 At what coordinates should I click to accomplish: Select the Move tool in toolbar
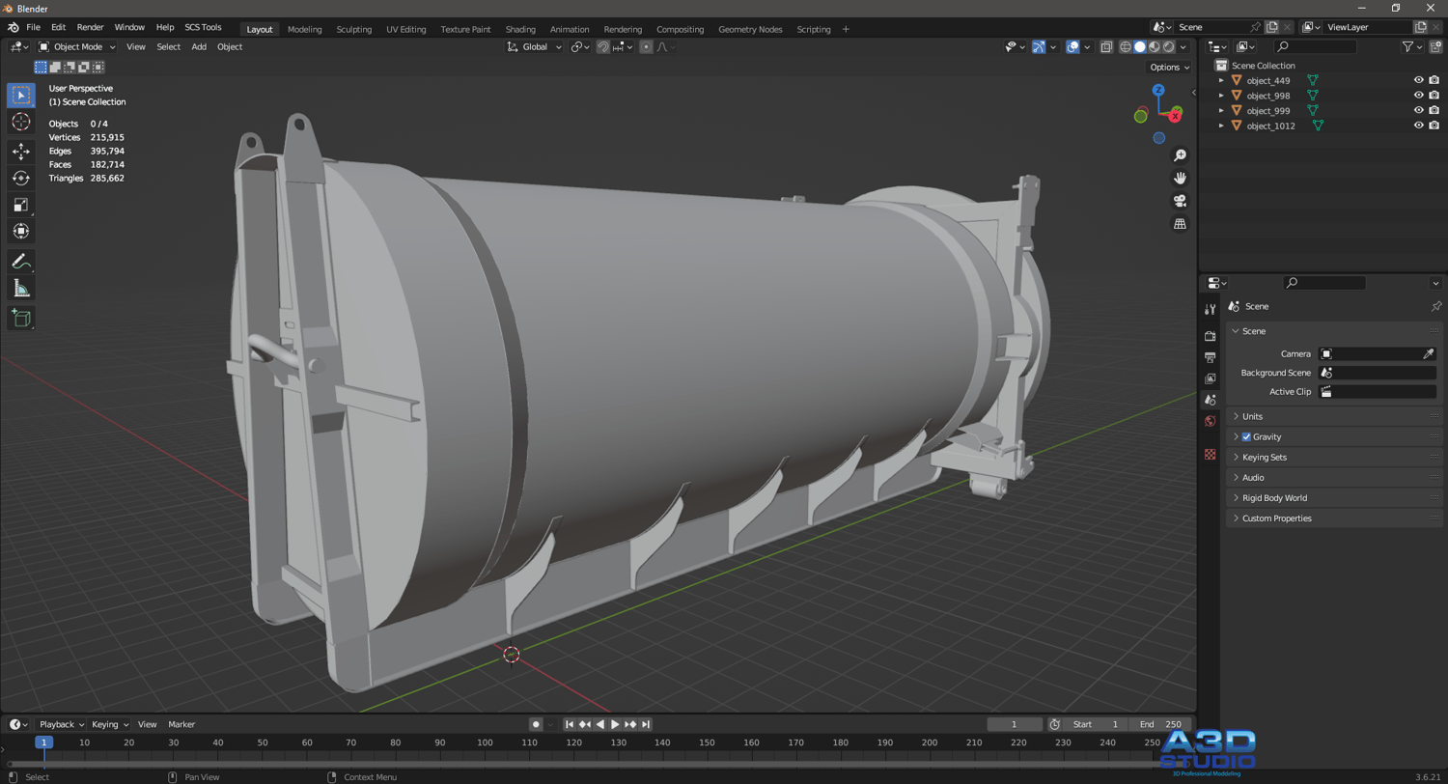pos(21,152)
